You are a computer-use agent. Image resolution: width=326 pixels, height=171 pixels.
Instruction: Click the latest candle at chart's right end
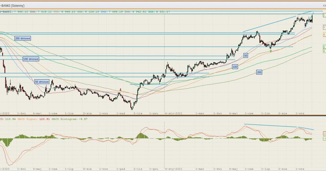click(x=312, y=18)
